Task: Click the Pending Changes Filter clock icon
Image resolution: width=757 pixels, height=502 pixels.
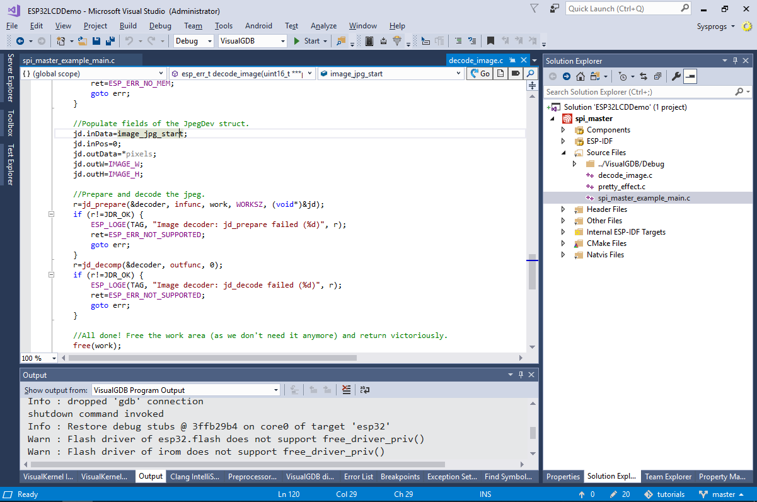Action: [624, 76]
